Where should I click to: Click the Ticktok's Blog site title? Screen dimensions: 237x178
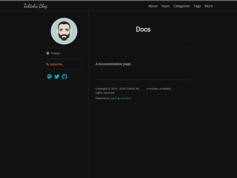click(x=35, y=6)
